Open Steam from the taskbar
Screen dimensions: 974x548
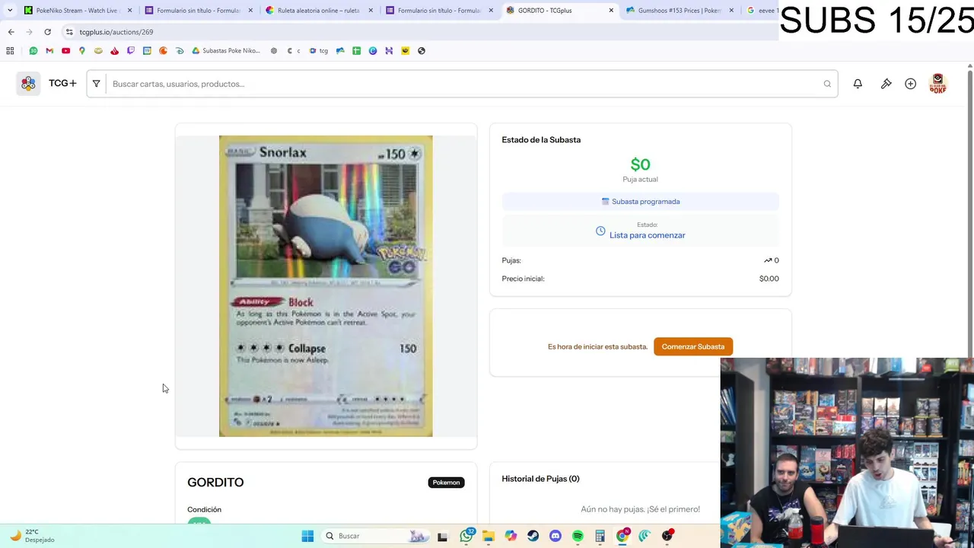point(533,536)
